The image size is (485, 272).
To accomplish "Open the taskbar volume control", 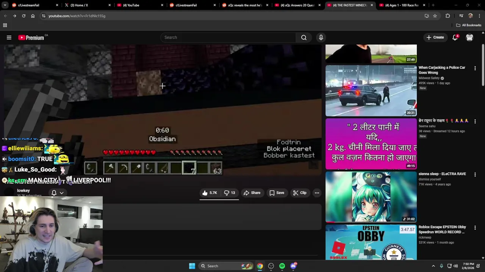I will pyautogui.click(x=456, y=266).
